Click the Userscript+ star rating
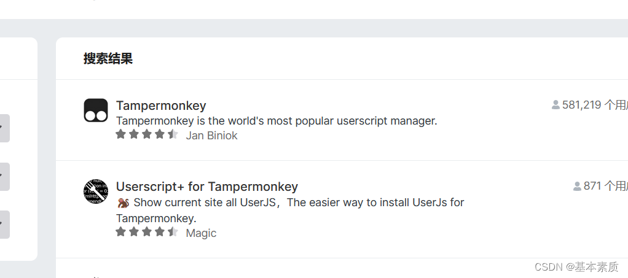Screen dimensions: 628x278 pyautogui.click(x=147, y=232)
